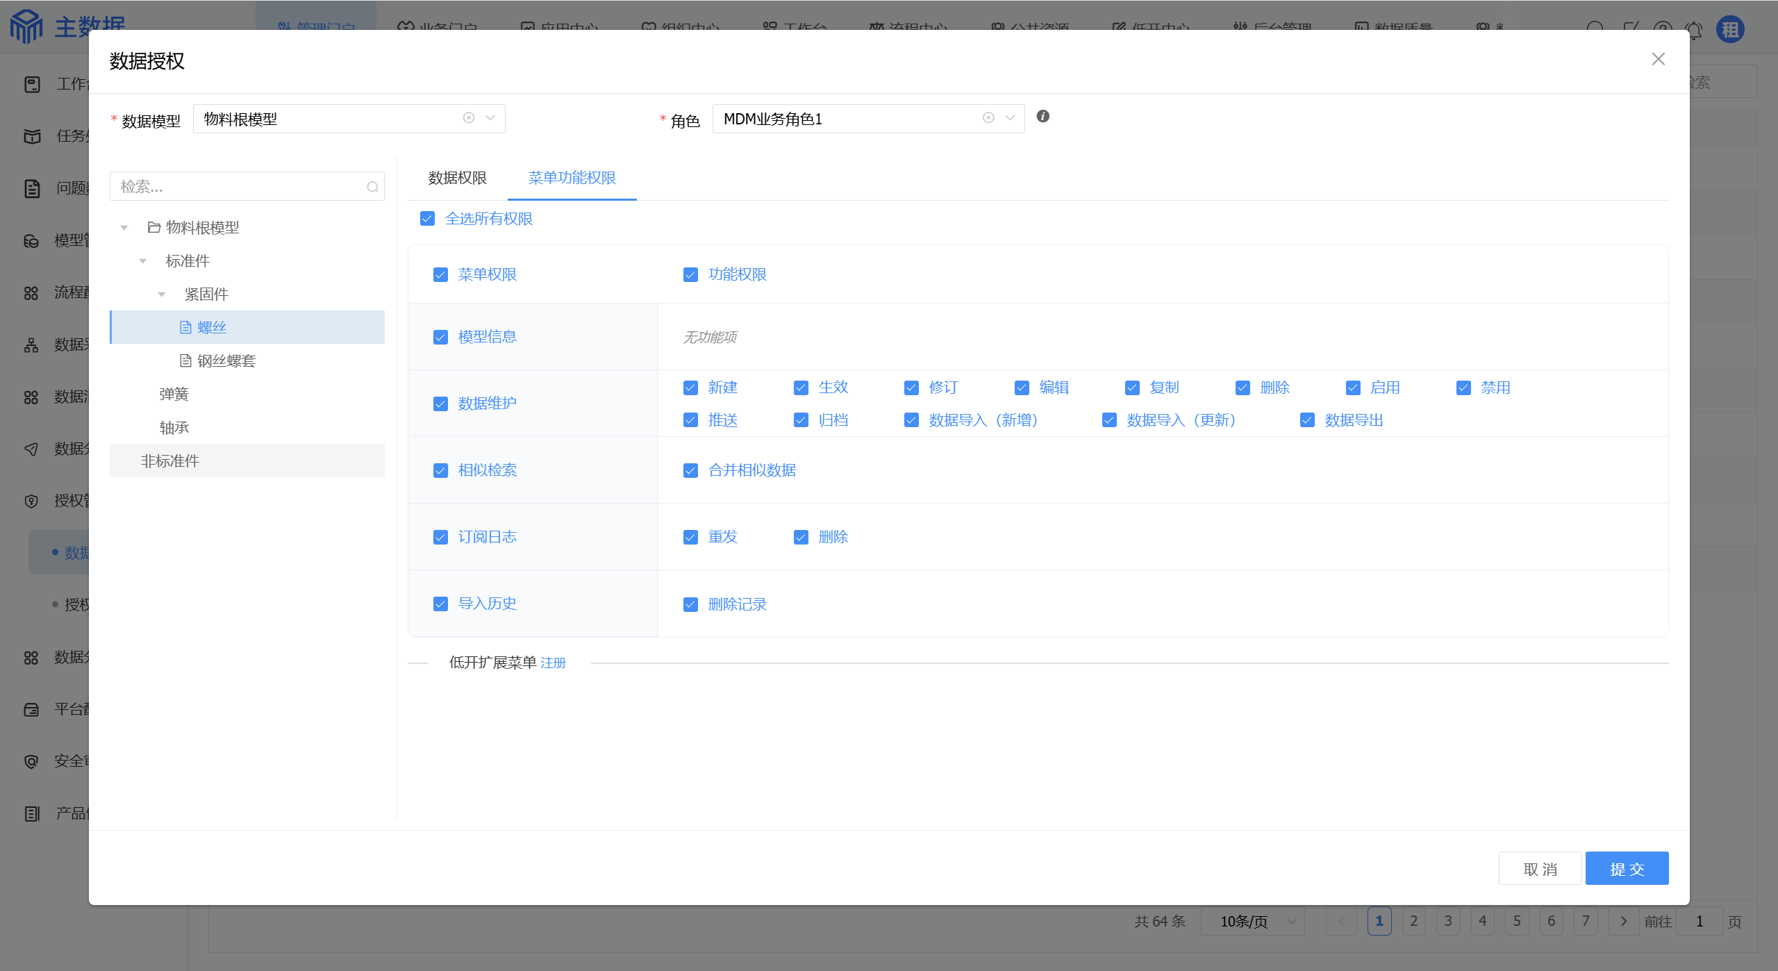Open the user avatar in top bar
This screenshot has height=971, width=1778.
(1729, 29)
